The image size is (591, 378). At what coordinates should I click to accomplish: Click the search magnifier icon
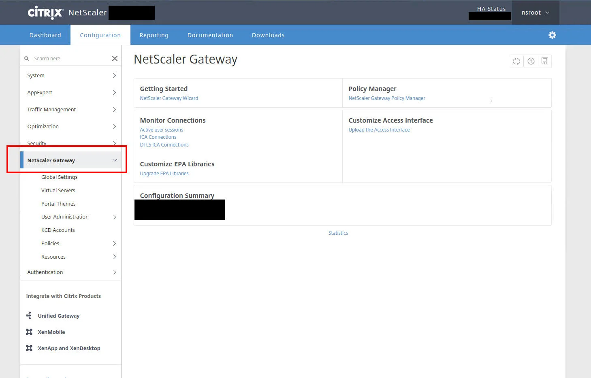27,59
